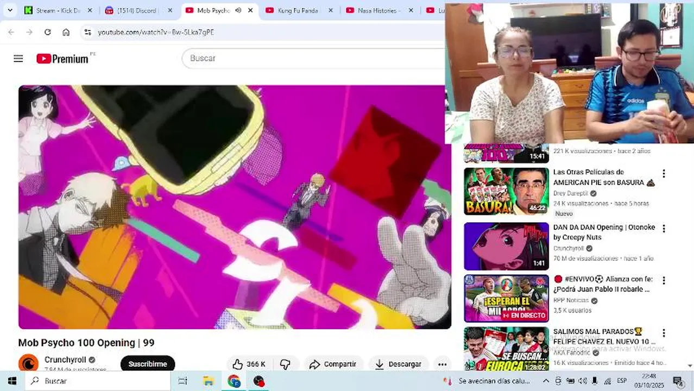Open the thumbnail with 15:41 duration
694x391 pixels.
tap(506, 154)
